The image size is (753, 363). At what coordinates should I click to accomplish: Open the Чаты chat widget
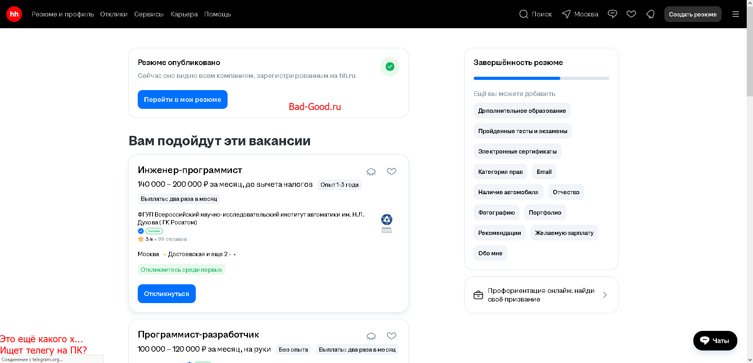[x=715, y=341]
